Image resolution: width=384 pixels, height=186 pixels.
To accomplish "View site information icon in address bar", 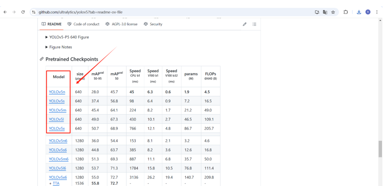I will coord(34,12).
